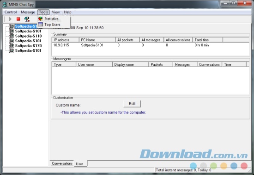Image resolution: width=254 pixels, height=175 pixels.
Task: Select the Softpedia-S170 computer in tree
Action: [28, 46]
